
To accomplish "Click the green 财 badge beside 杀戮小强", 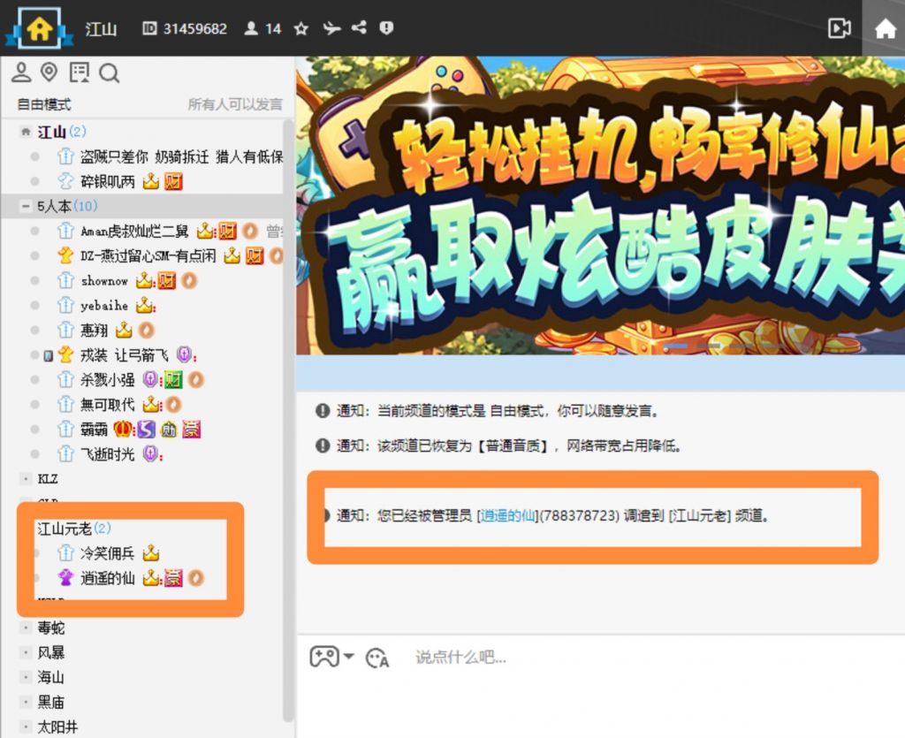I will pos(173,380).
